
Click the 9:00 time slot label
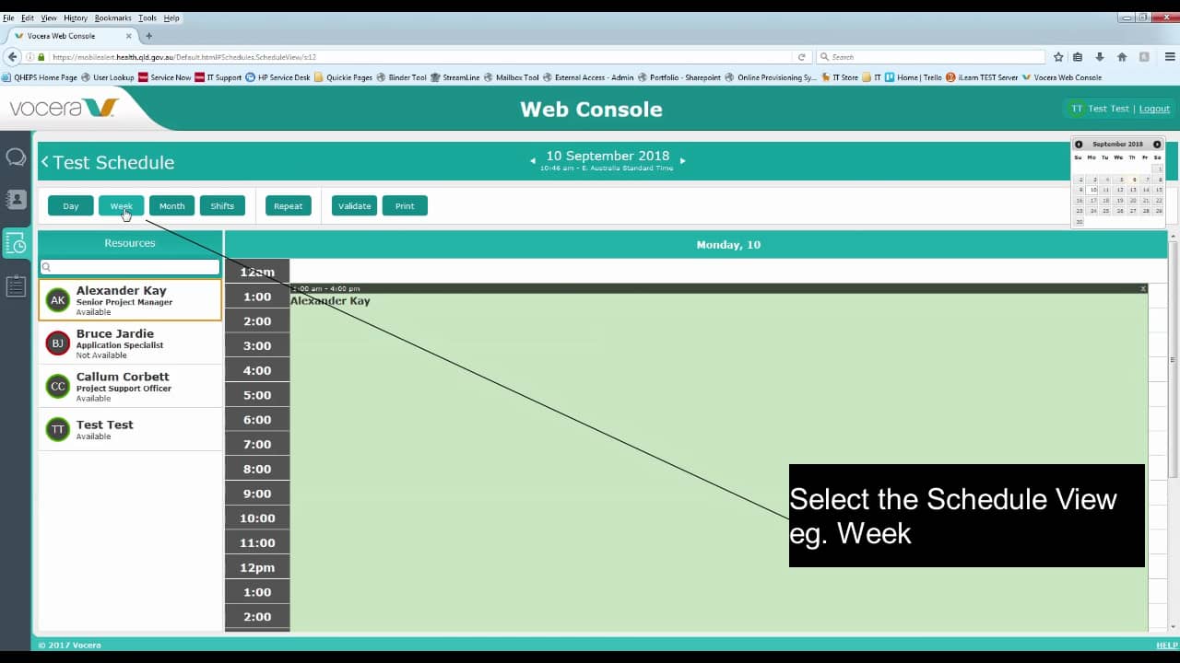(x=257, y=494)
